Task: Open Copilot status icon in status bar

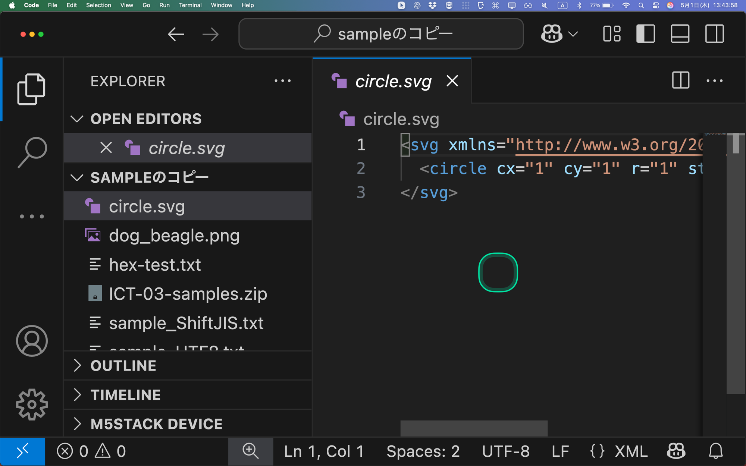Action: coord(676,451)
